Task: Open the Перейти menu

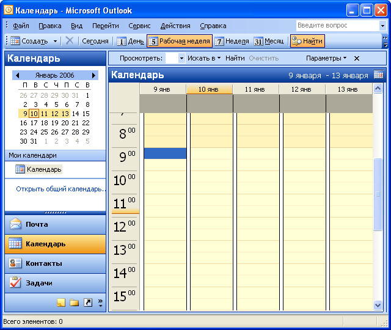Action: (106, 26)
